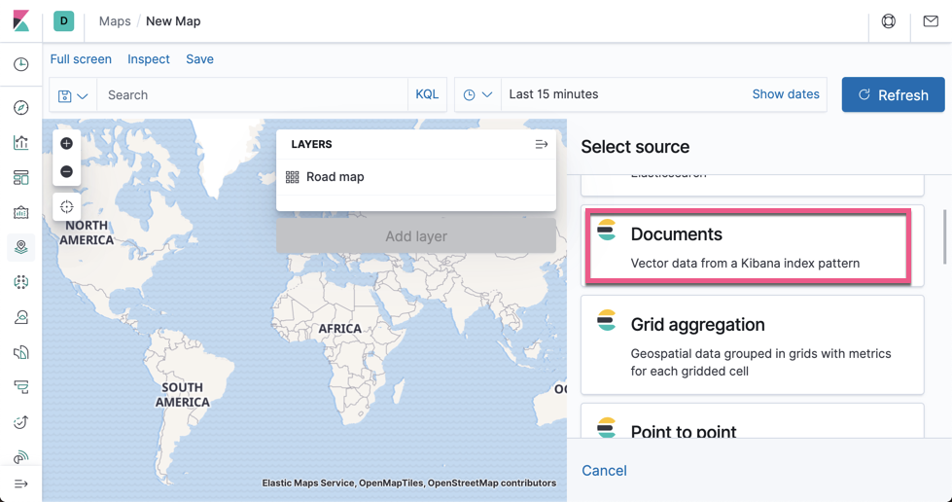952x502 pixels.
Task: Click Full screen in the top menu
Action: point(81,59)
